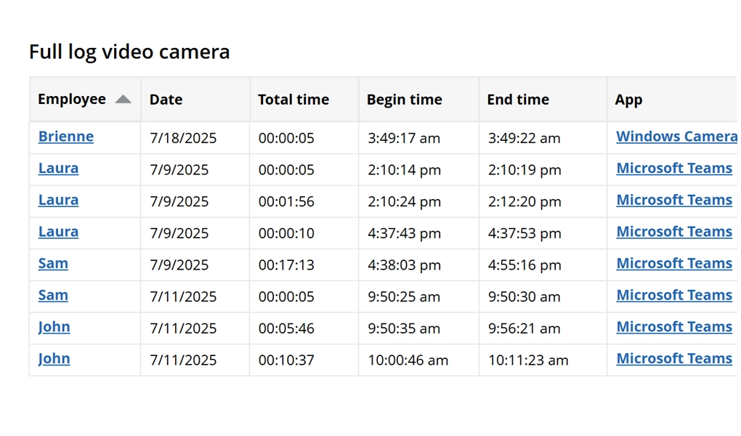
Task: Open the Brienne employee link
Action: click(66, 137)
